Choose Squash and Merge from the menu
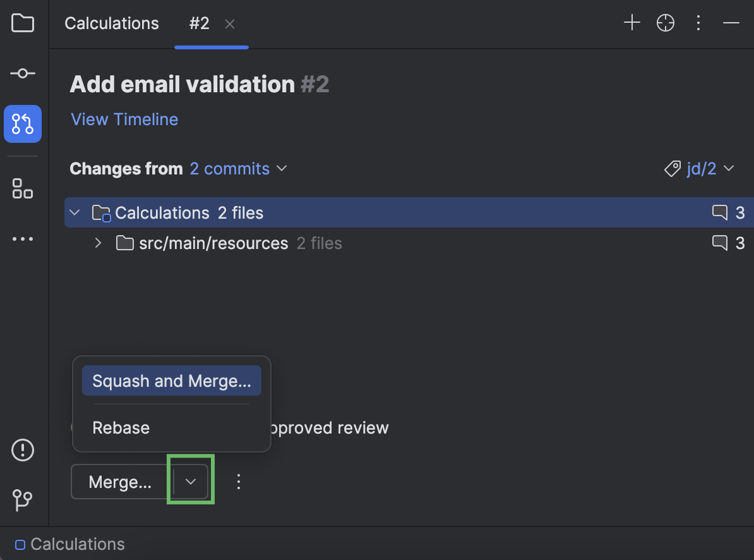Screen dimensions: 754x560 (171, 380)
